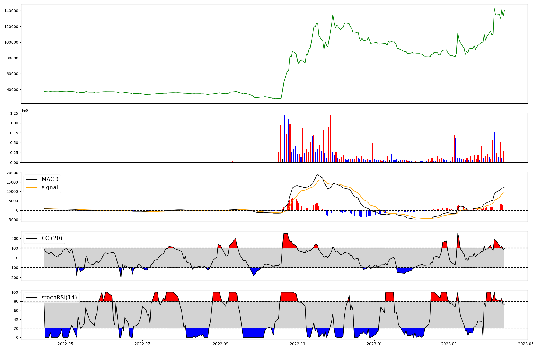Click the black MACD legend line sample
Image resolution: width=538 pixels, height=350 pixels.
tap(31, 179)
